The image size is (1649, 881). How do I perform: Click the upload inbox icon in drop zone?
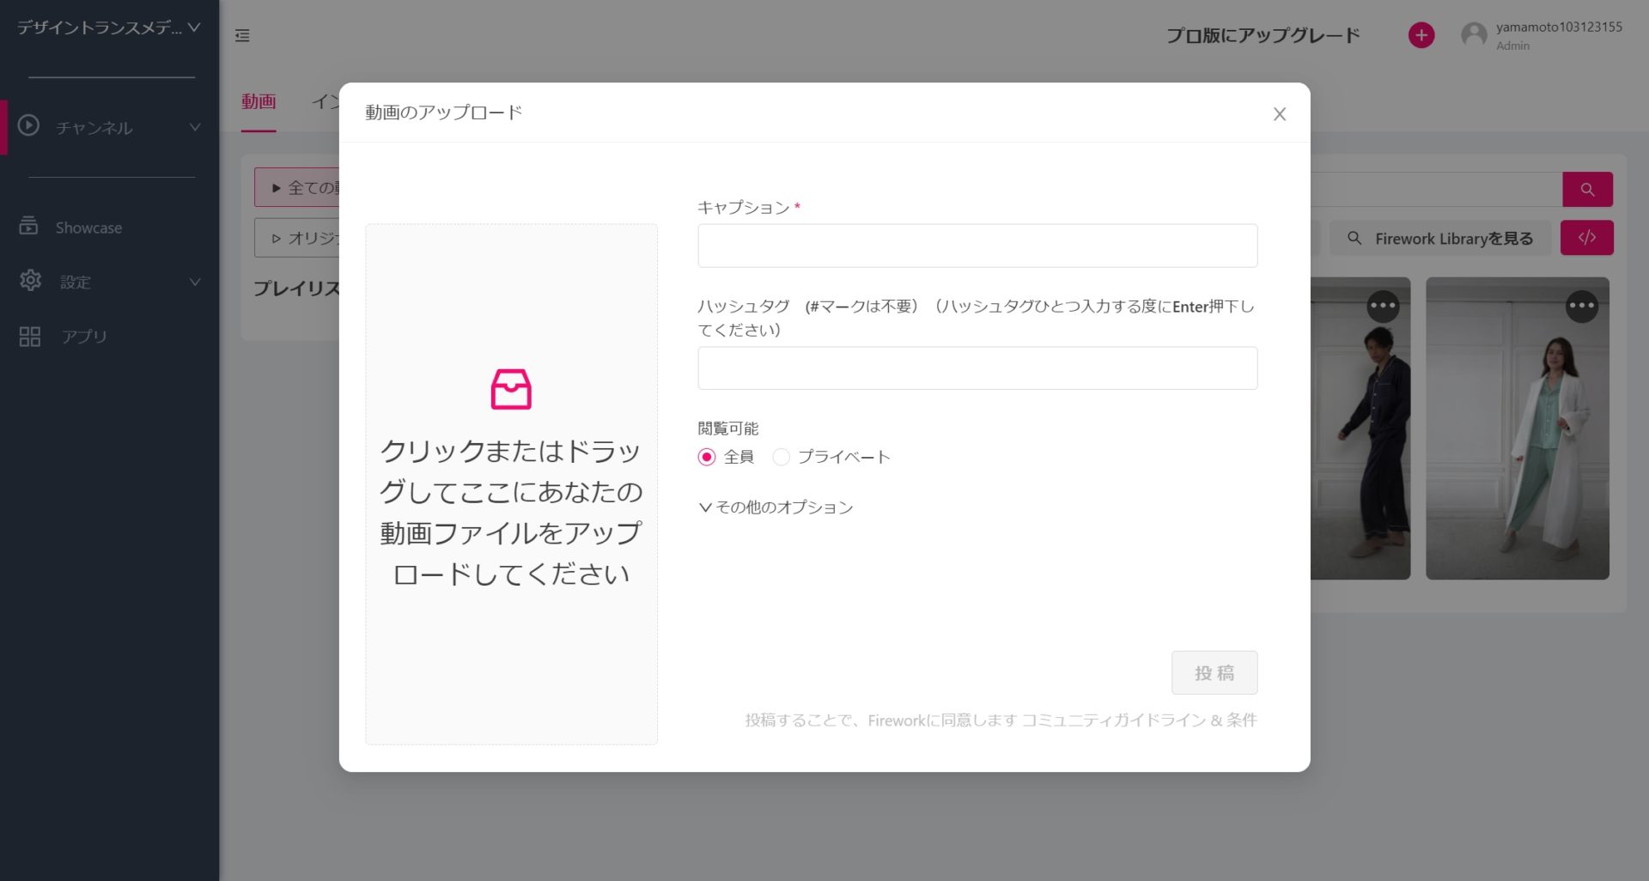511,390
